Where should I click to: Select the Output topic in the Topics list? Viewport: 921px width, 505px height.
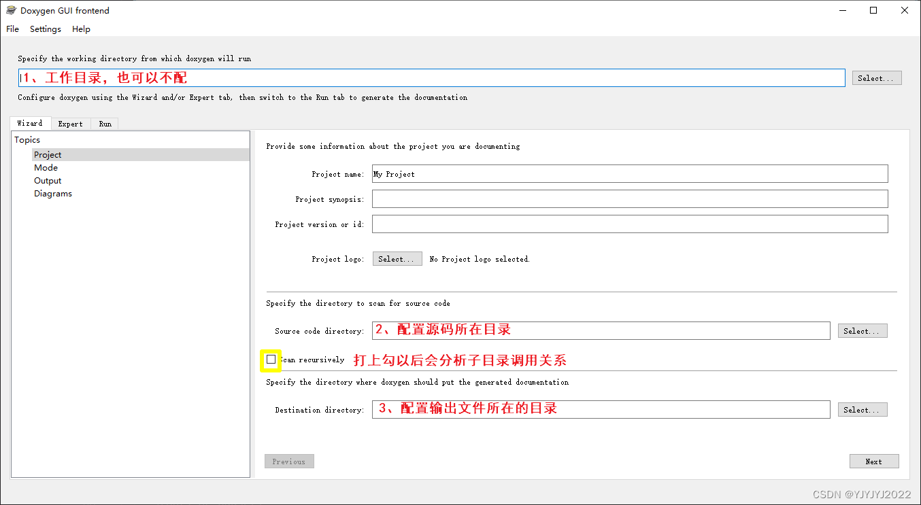48,180
